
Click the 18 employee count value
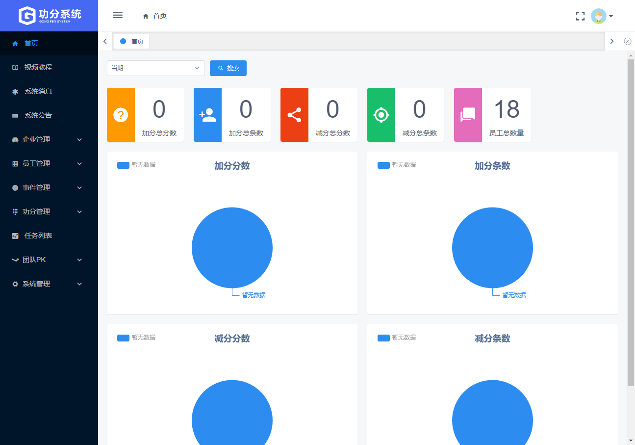[x=507, y=109]
